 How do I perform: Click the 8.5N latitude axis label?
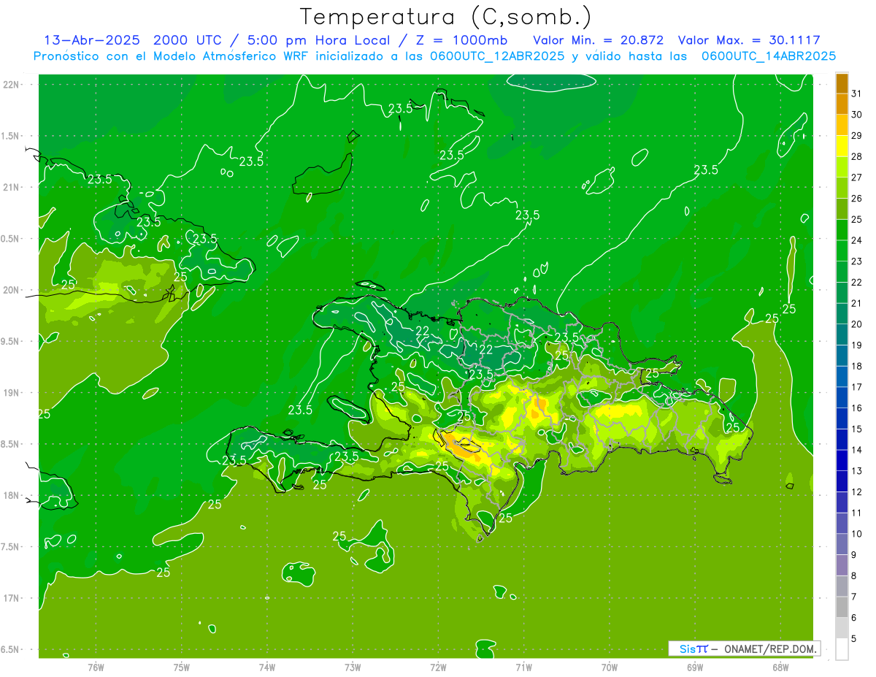pyautogui.click(x=11, y=444)
